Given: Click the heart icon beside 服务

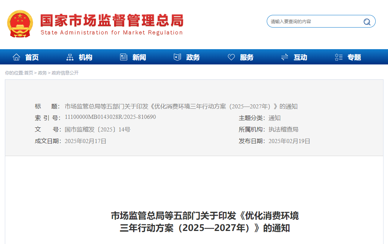Looking at the screenshot, I should (x=231, y=57).
